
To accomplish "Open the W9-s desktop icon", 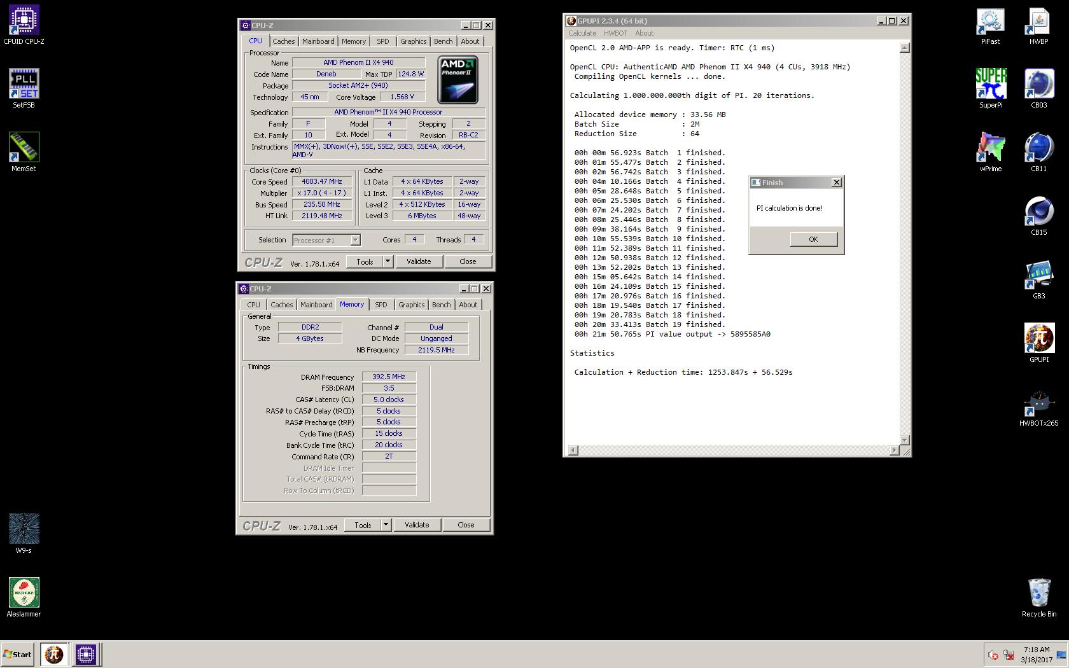I will tap(24, 534).
